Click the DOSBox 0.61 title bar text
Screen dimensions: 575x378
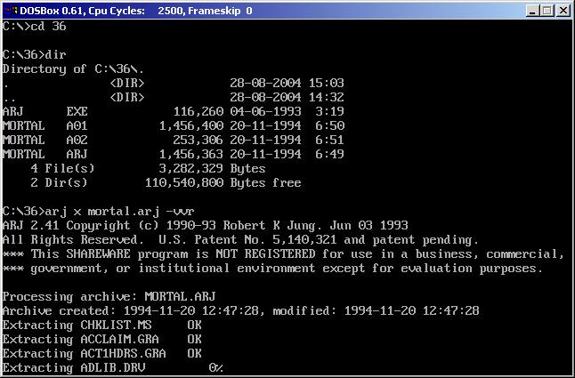[x=136, y=11]
